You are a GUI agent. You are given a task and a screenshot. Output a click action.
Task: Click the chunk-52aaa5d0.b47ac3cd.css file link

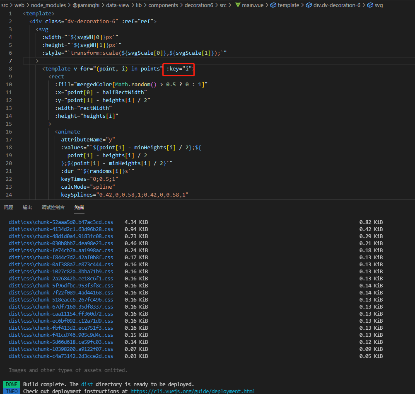pyautogui.click(x=60, y=222)
